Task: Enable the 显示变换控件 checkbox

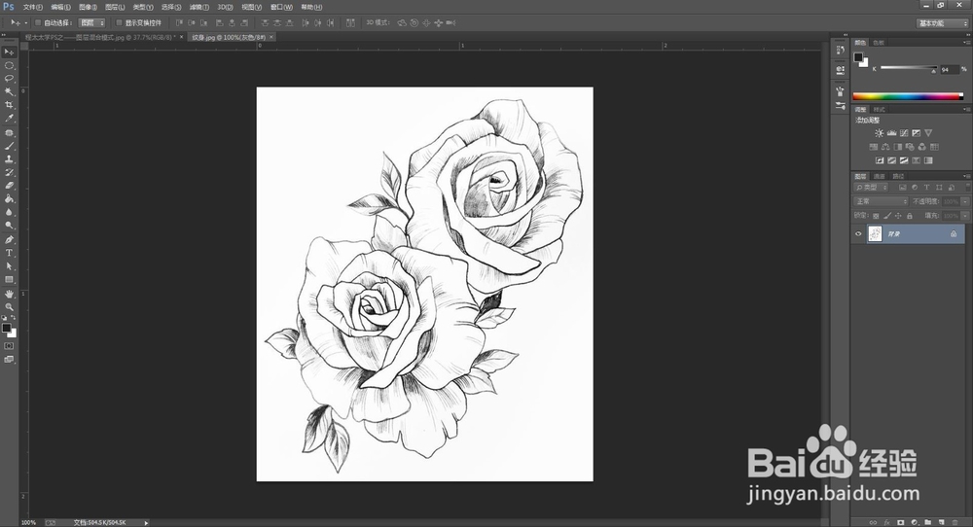Action: click(119, 23)
